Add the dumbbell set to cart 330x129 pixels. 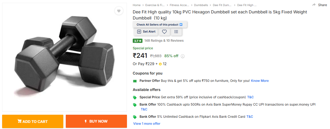33,121
